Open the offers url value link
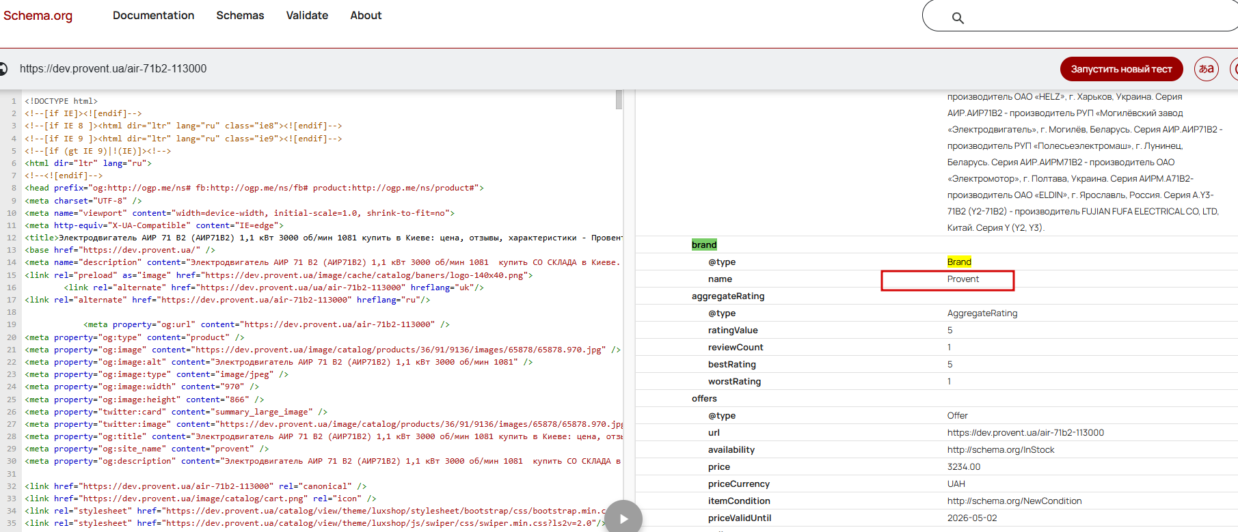Viewport: 1238px width, 532px height. pos(1025,432)
